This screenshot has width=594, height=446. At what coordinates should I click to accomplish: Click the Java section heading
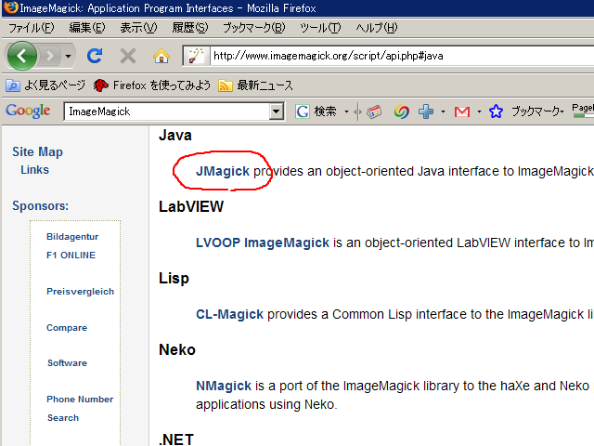coord(175,135)
